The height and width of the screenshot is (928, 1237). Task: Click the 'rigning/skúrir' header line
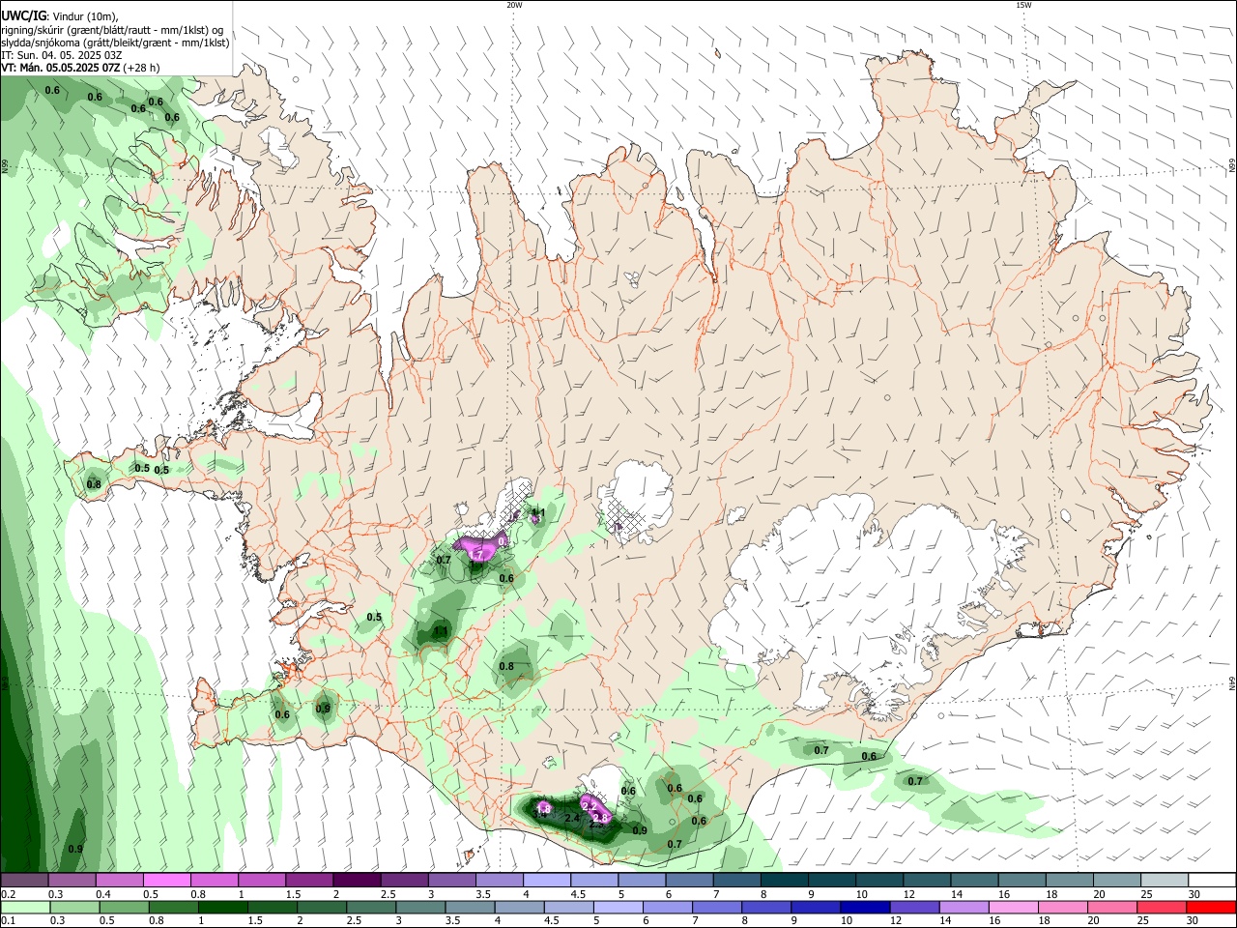click(x=112, y=30)
